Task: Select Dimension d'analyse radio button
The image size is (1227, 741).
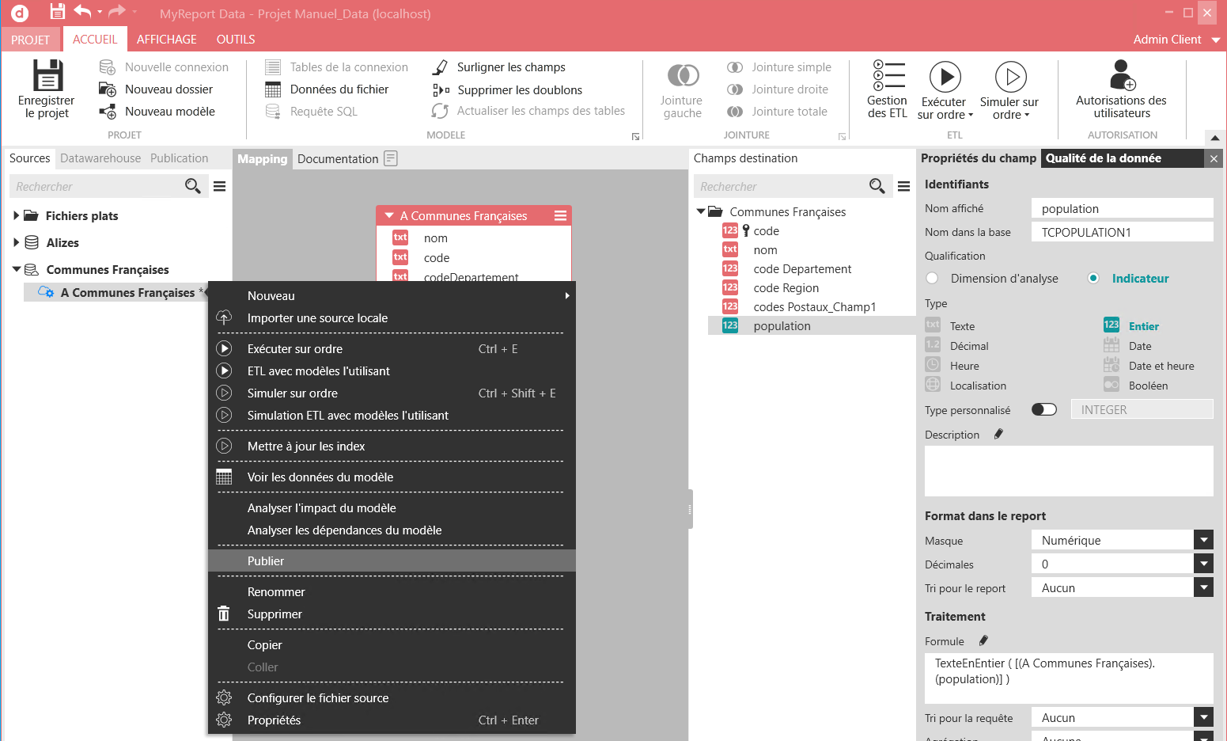Action: click(x=933, y=278)
